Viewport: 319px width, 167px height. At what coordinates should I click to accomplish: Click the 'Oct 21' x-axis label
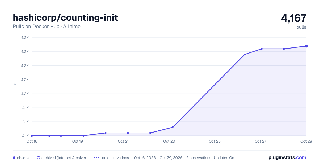pos(123,141)
